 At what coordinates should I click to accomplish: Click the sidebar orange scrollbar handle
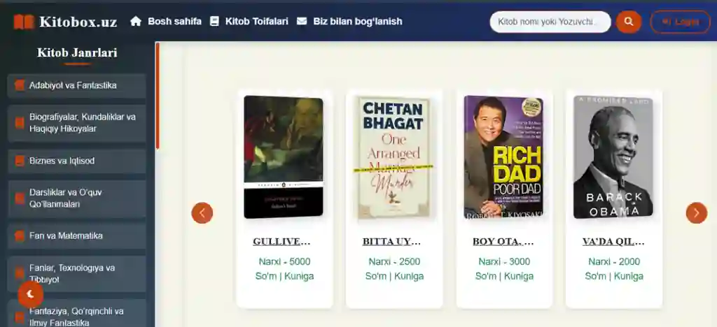click(x=158, y=96)
